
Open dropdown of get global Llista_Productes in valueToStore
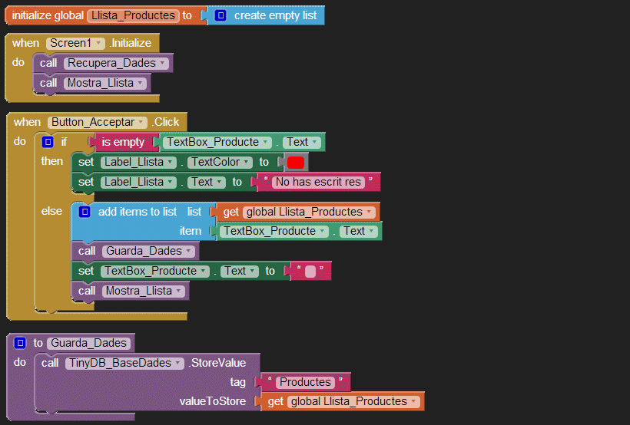tap(414, 401)
